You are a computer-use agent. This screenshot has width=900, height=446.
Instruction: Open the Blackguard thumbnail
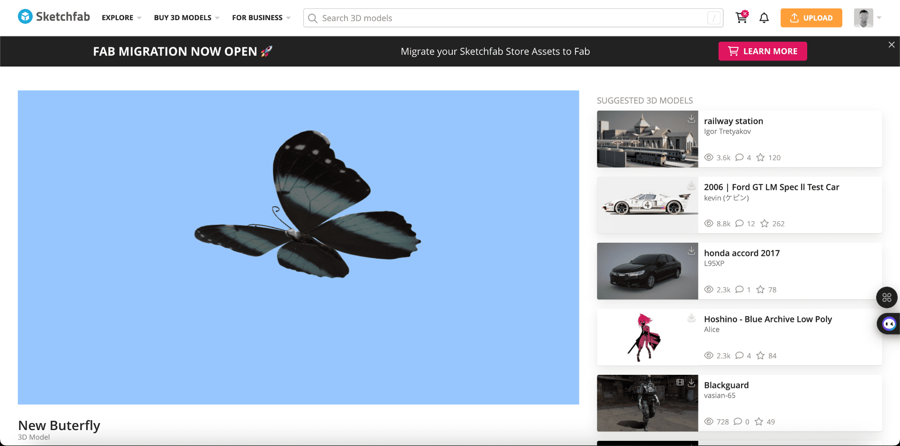click(647, 403)
